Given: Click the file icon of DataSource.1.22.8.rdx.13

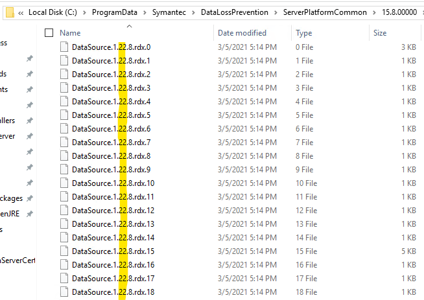Looking at the screenshot, I should [64, 224].
